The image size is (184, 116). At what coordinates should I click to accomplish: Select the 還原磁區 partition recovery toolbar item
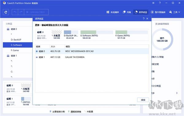141,12
